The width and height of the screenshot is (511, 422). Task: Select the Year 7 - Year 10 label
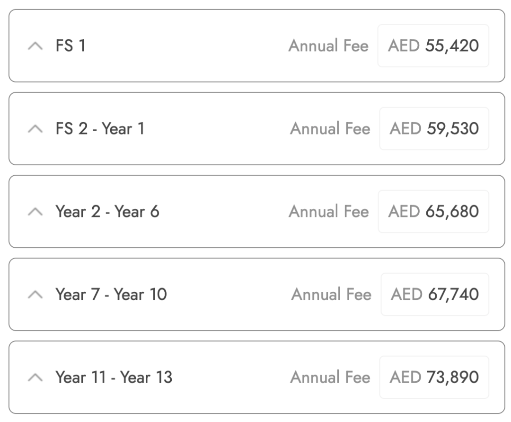[x=111, y=295]
